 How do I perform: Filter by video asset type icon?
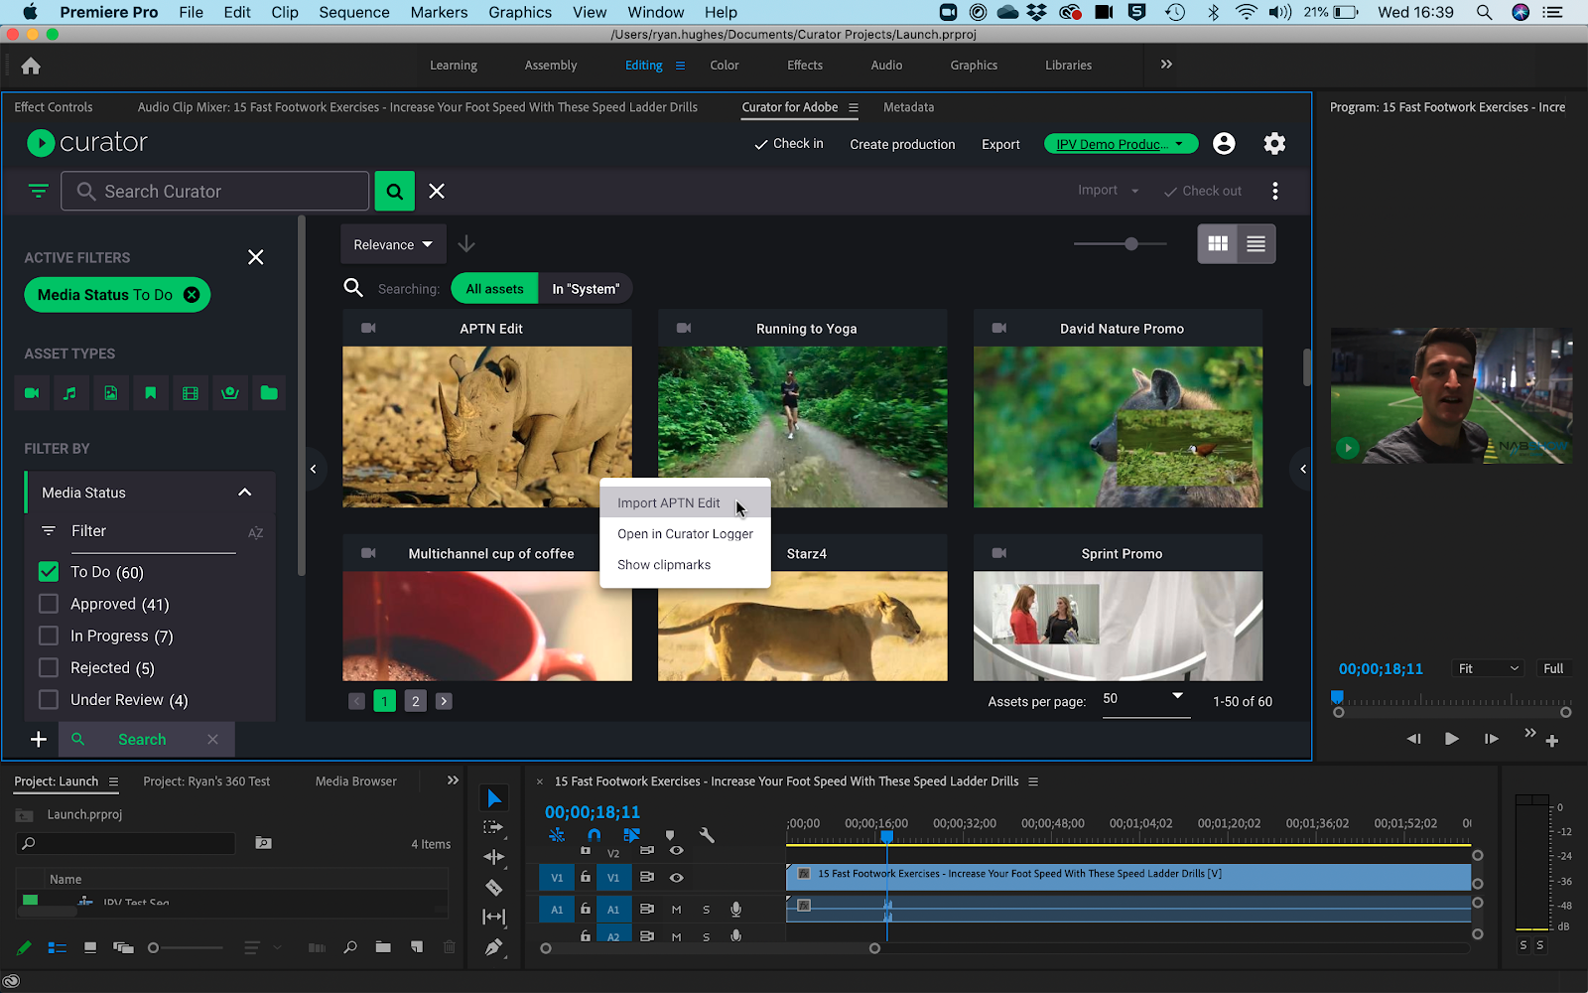[x=32, y=393]
